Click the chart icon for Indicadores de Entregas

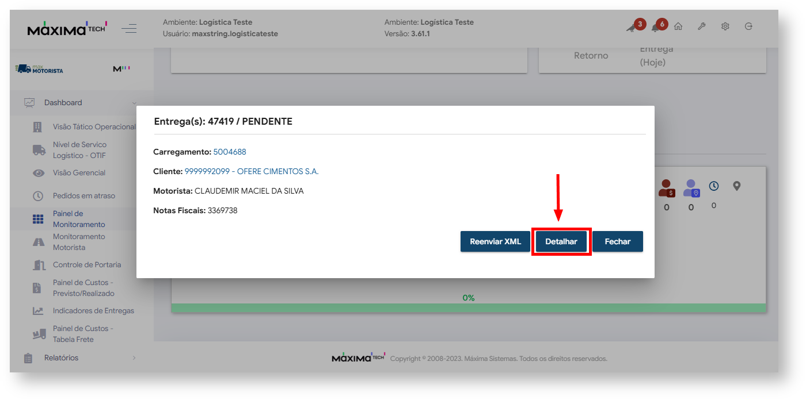[38, 311]
